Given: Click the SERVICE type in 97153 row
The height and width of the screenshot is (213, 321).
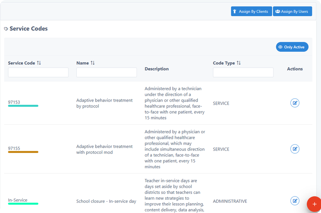Looking at the screenshot, I should [x=221, y=103].
